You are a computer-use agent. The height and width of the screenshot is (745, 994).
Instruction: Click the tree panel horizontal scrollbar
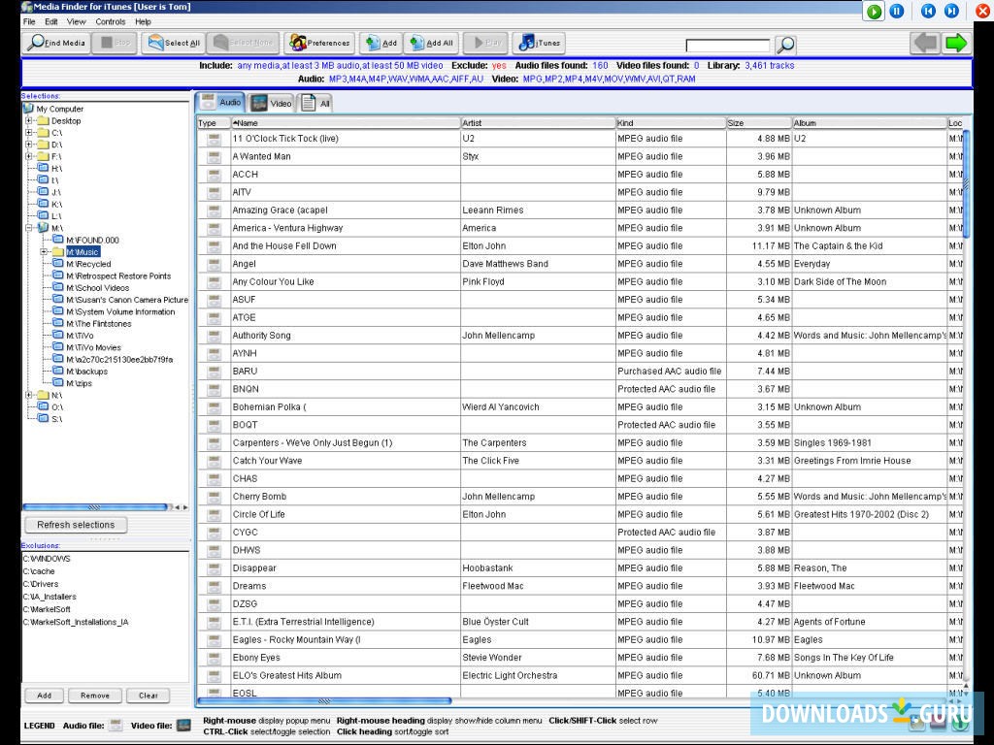click(x=95, y=507)
